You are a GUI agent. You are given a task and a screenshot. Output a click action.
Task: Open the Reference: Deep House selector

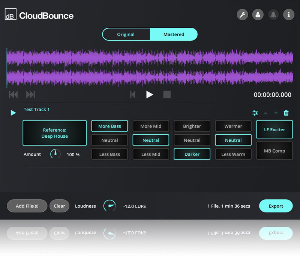click(x=55, y=133)
